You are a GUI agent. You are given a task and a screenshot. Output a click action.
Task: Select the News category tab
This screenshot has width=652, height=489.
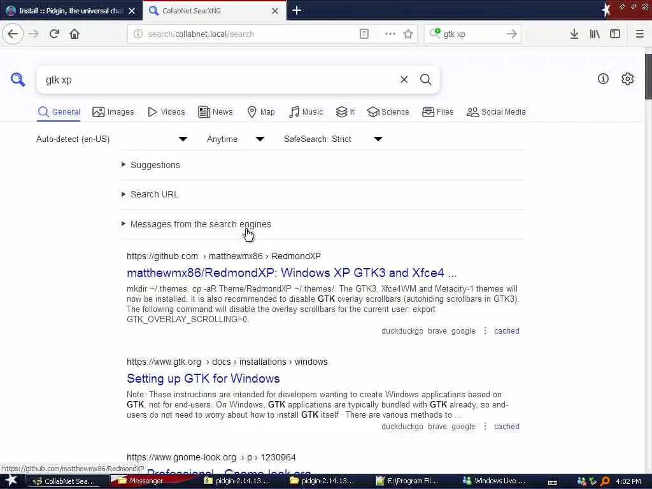point(215,112)
